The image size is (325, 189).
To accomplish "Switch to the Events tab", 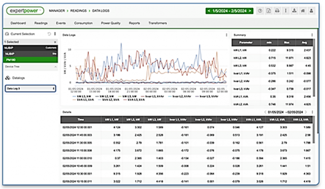I will point(61,23).
